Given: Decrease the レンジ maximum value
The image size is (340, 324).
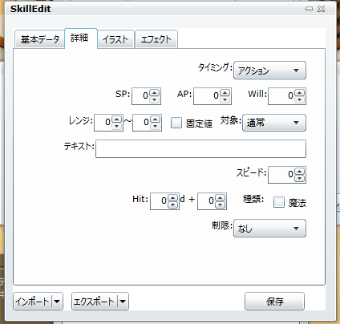Looking at the screenshot, I should [x=155, y=126].
